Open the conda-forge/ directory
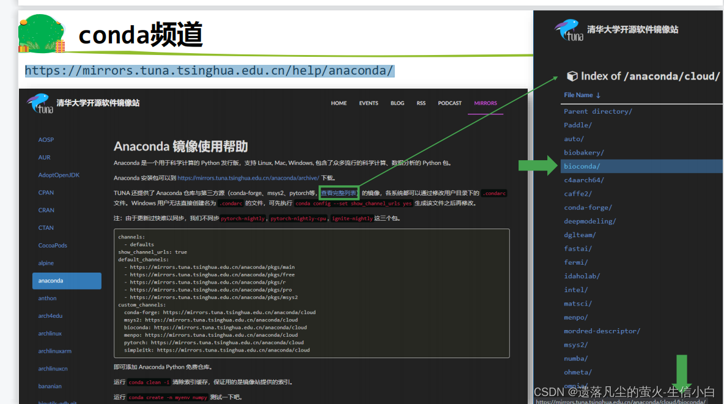724x404 pixels. click(588, 208)
